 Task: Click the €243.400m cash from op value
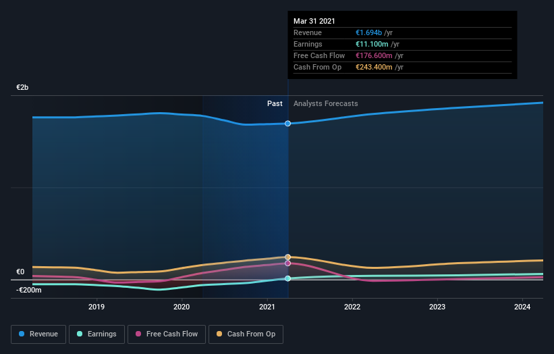(x=374, y=67)
